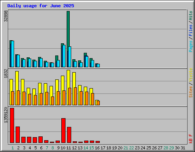Click the red KB bar for day 10

63,131
